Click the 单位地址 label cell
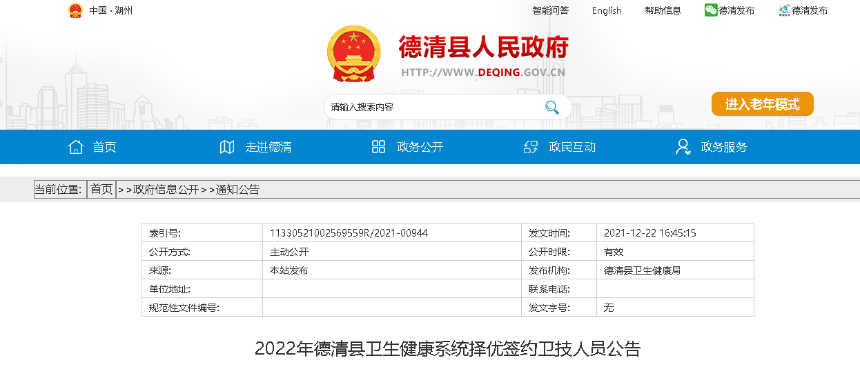Screen dimensions: 860x367 202,289
